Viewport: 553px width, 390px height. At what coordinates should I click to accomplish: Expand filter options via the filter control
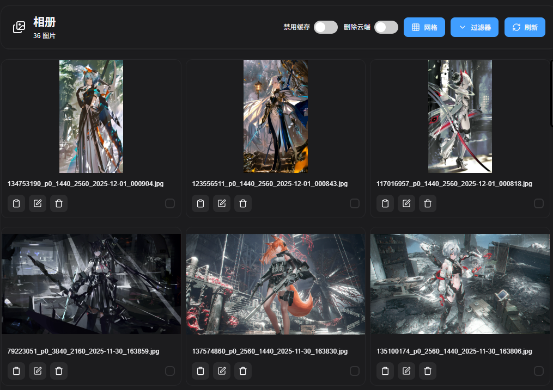click(474, 27)
